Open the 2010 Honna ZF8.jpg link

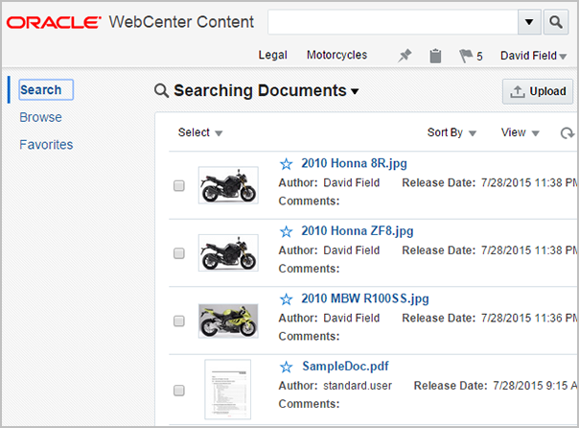click(x=357, y=231)
